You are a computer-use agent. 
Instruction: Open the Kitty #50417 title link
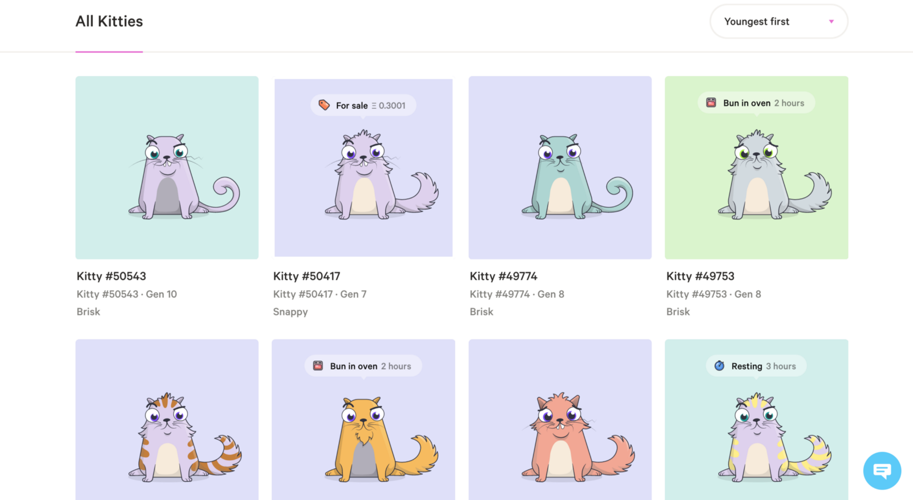click(x=306, y=277)
